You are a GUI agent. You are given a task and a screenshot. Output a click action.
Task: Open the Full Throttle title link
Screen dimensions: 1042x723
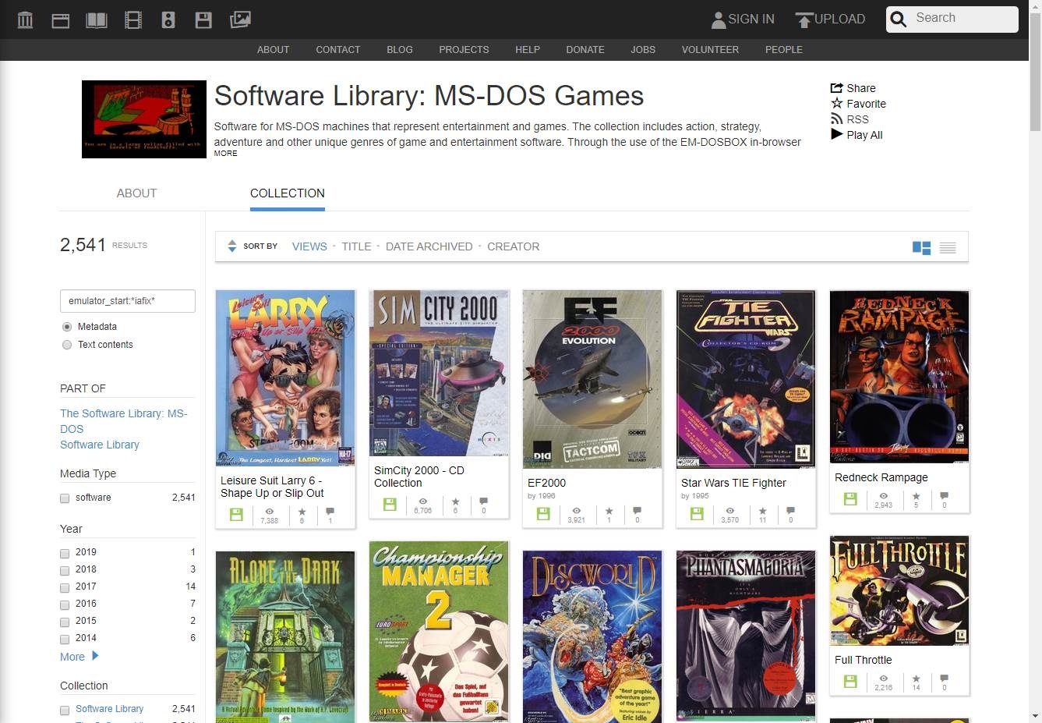864,660
